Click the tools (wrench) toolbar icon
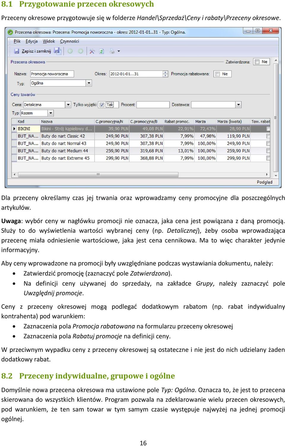 click(x=92, y=51)
